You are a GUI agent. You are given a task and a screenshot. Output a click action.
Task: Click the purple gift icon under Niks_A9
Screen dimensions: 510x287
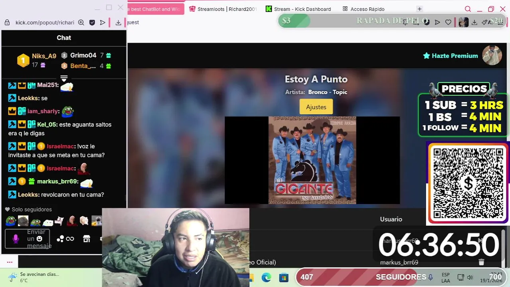tap(43, 65)
